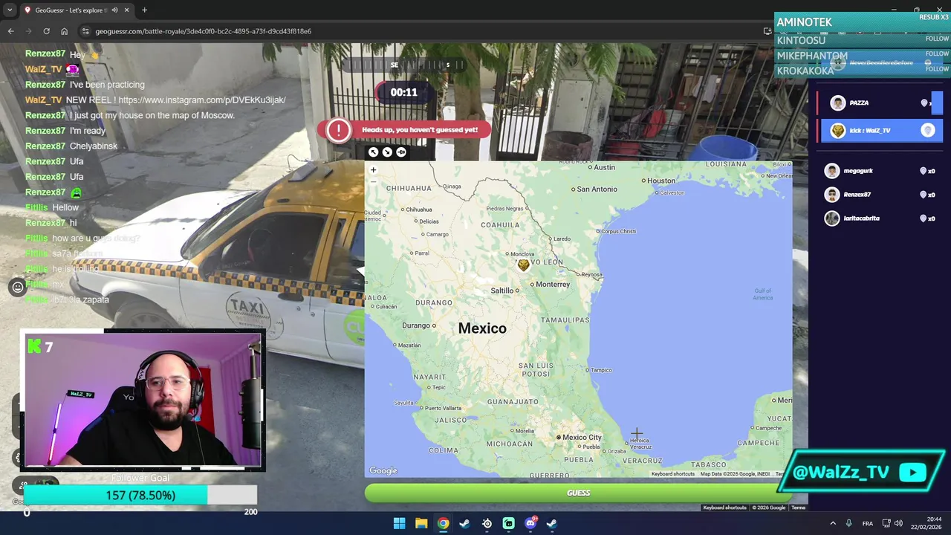The width and height of the screenshot is (951, 535).
Task: Click the Google logo on the map
Action: pyautogui.click(x=383, y=470)
